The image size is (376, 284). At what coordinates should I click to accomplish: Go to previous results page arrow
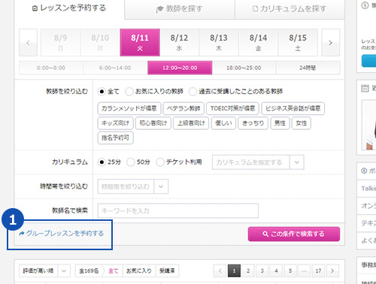click(220, 271)
